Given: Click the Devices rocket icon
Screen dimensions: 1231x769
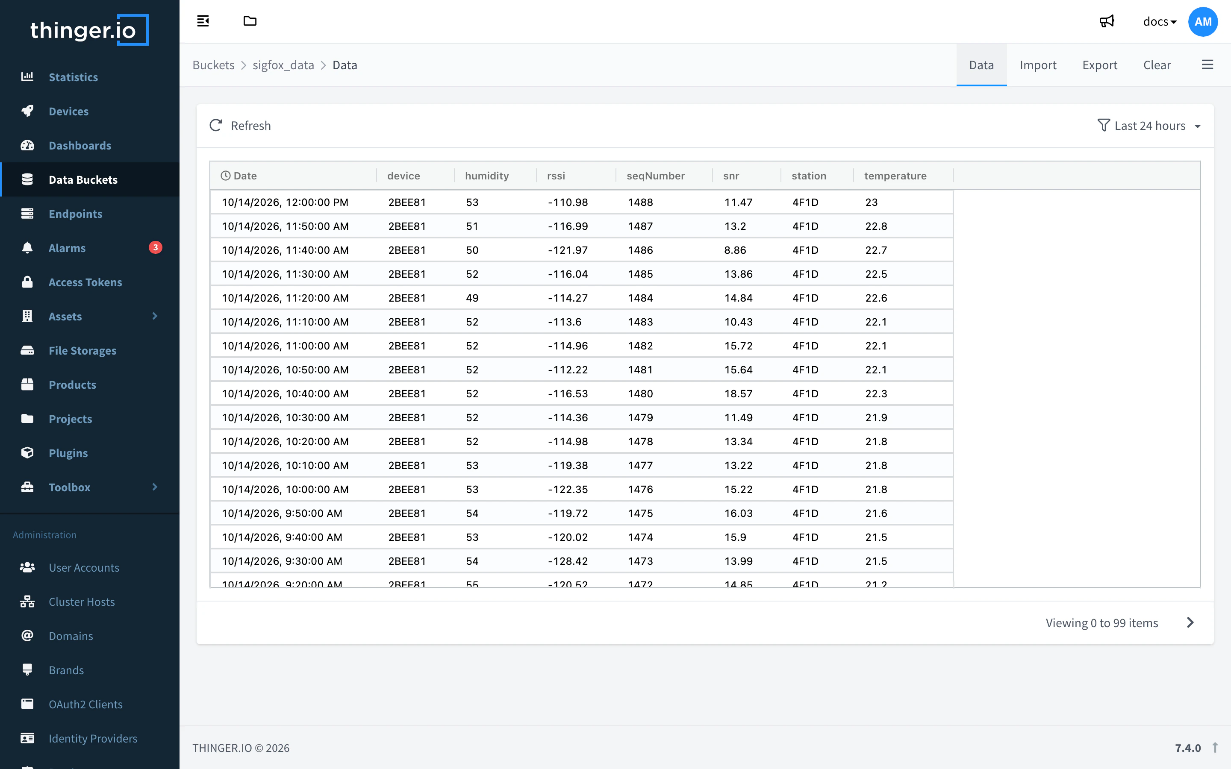Looking at the screenshot, I should click(x=27, y=111).
